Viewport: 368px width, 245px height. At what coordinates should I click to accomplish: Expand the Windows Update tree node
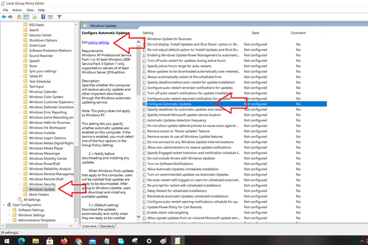tap(20, 189)
